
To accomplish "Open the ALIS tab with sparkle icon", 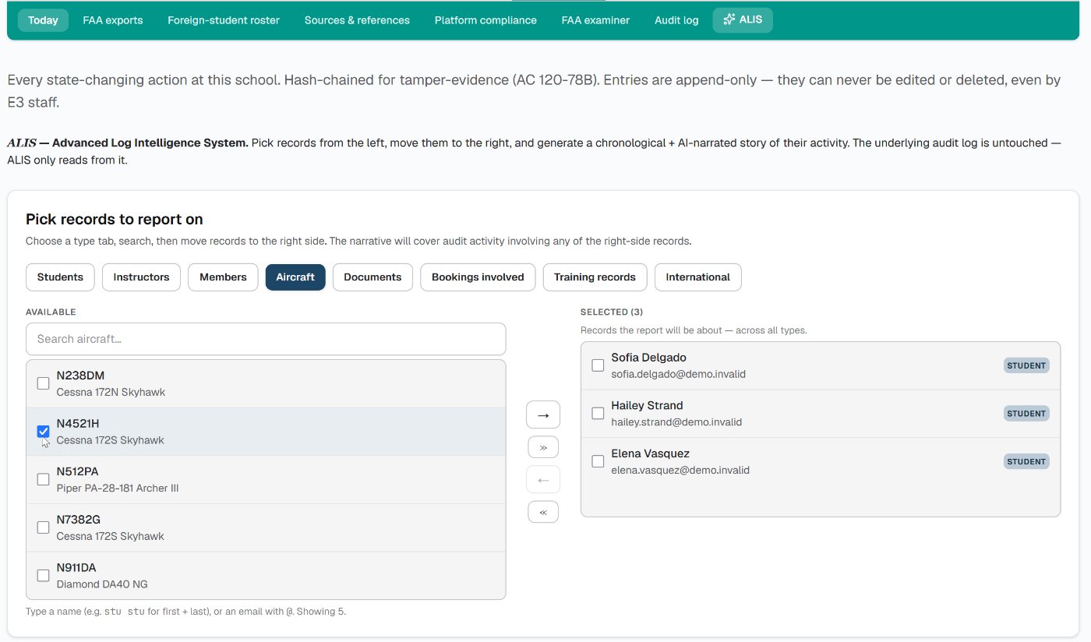I will [x=743, y=20].
